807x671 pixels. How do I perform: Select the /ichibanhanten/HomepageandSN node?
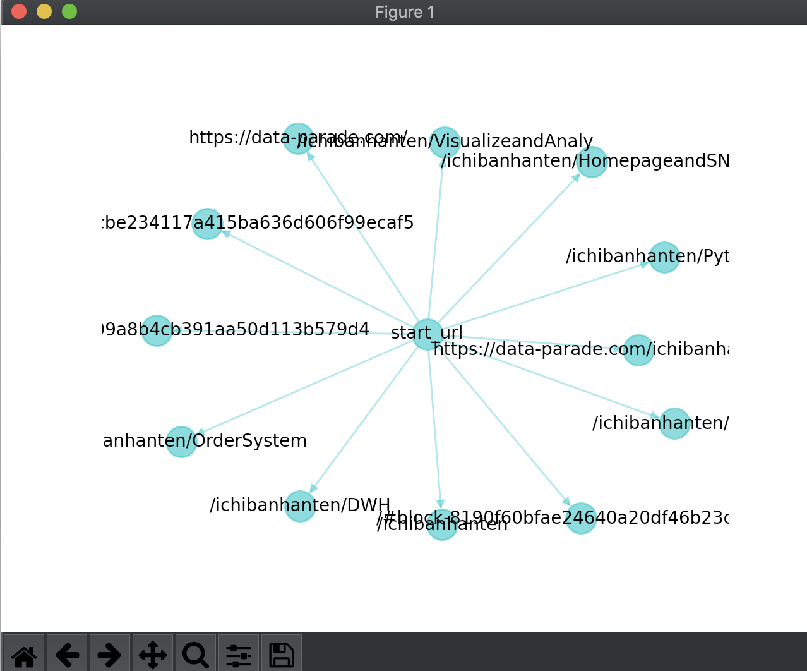(x=592, y=162)
